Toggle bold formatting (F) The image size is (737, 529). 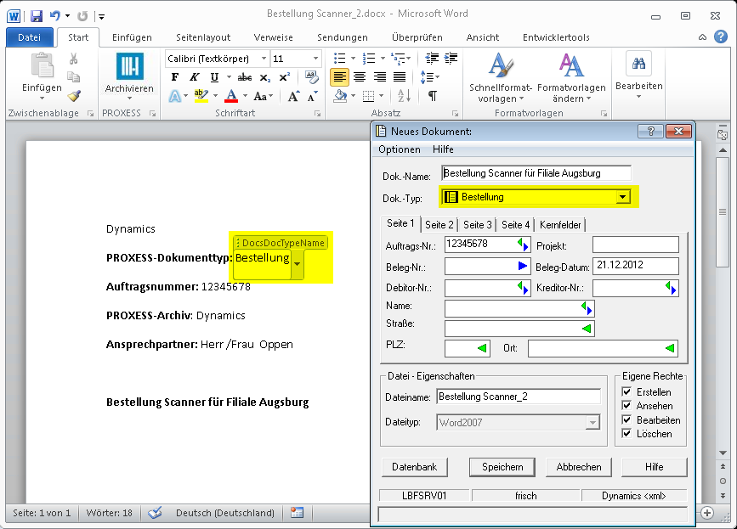[x=175, y=77]
